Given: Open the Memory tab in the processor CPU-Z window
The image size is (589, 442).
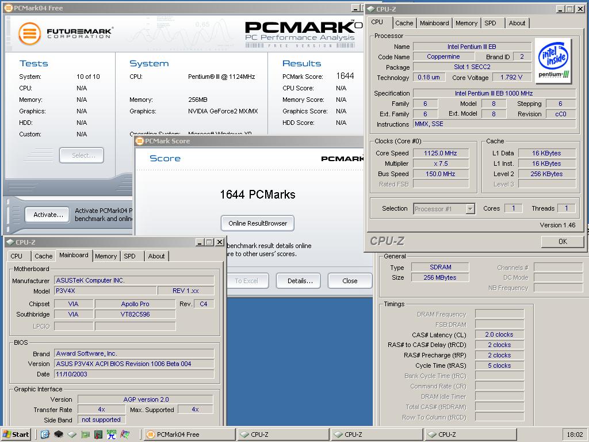Looking at the screenshot, I should pos(466,23).
